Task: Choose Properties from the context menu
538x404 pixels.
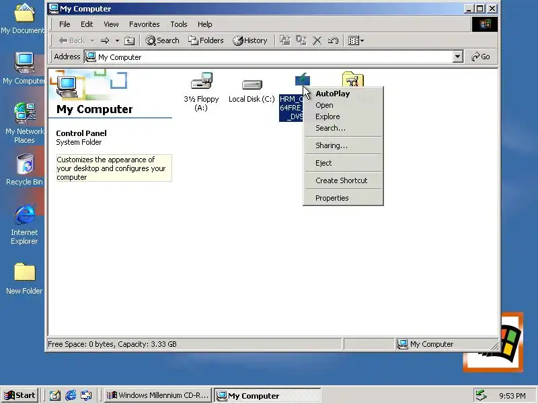Action: 343,198
